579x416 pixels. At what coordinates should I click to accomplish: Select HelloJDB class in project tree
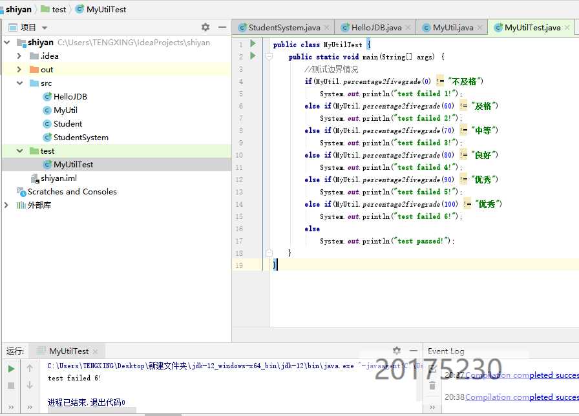pos(70,97)
